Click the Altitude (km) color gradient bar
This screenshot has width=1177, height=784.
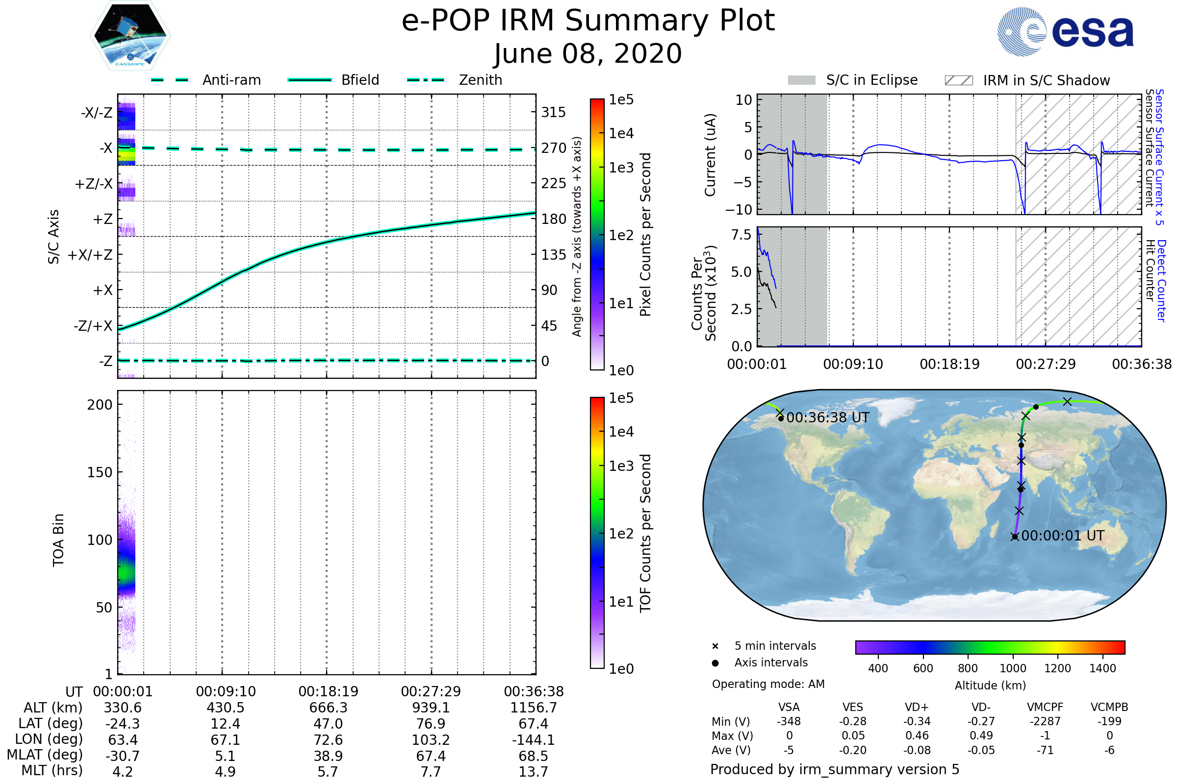(x=990, y=647)
